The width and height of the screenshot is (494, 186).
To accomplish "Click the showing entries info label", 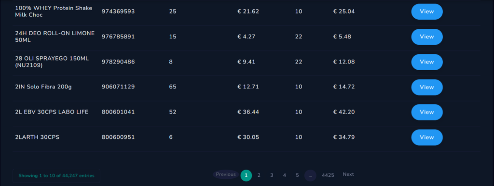I will click(x=56, y=175).
